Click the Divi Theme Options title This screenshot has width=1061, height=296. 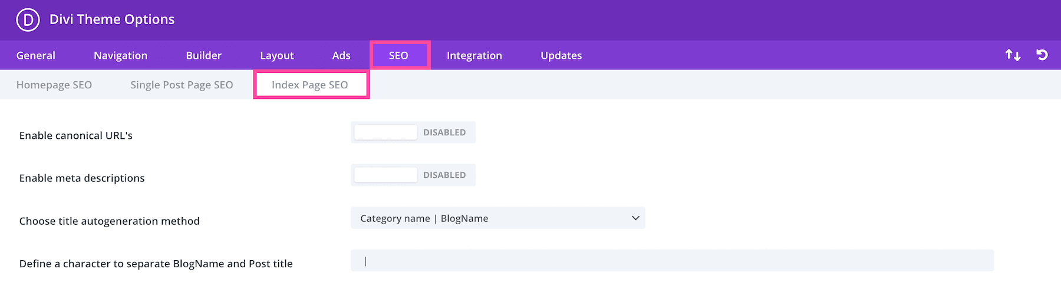pyautogui.click(x=112, y=19)
